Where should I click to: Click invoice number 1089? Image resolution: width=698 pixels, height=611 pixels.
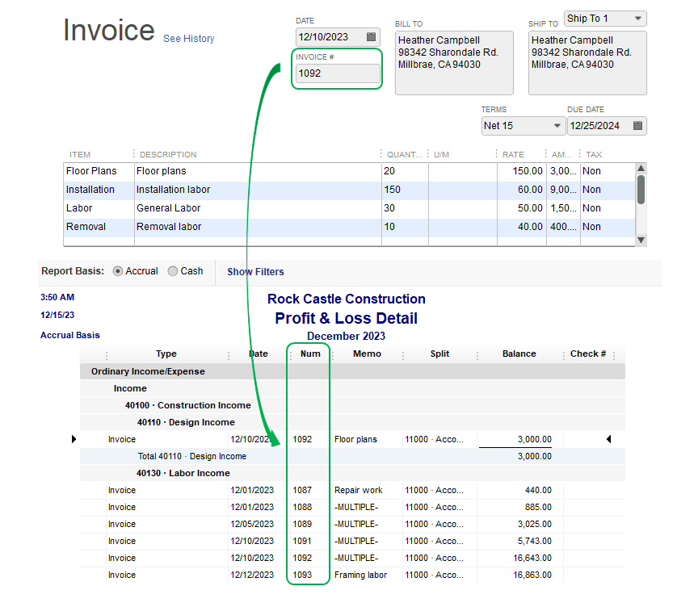(302, 524)
